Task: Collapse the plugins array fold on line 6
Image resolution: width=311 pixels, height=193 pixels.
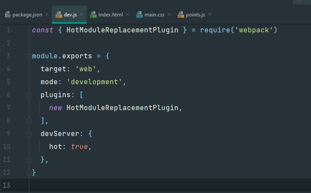Action: (x=29, y=95)
